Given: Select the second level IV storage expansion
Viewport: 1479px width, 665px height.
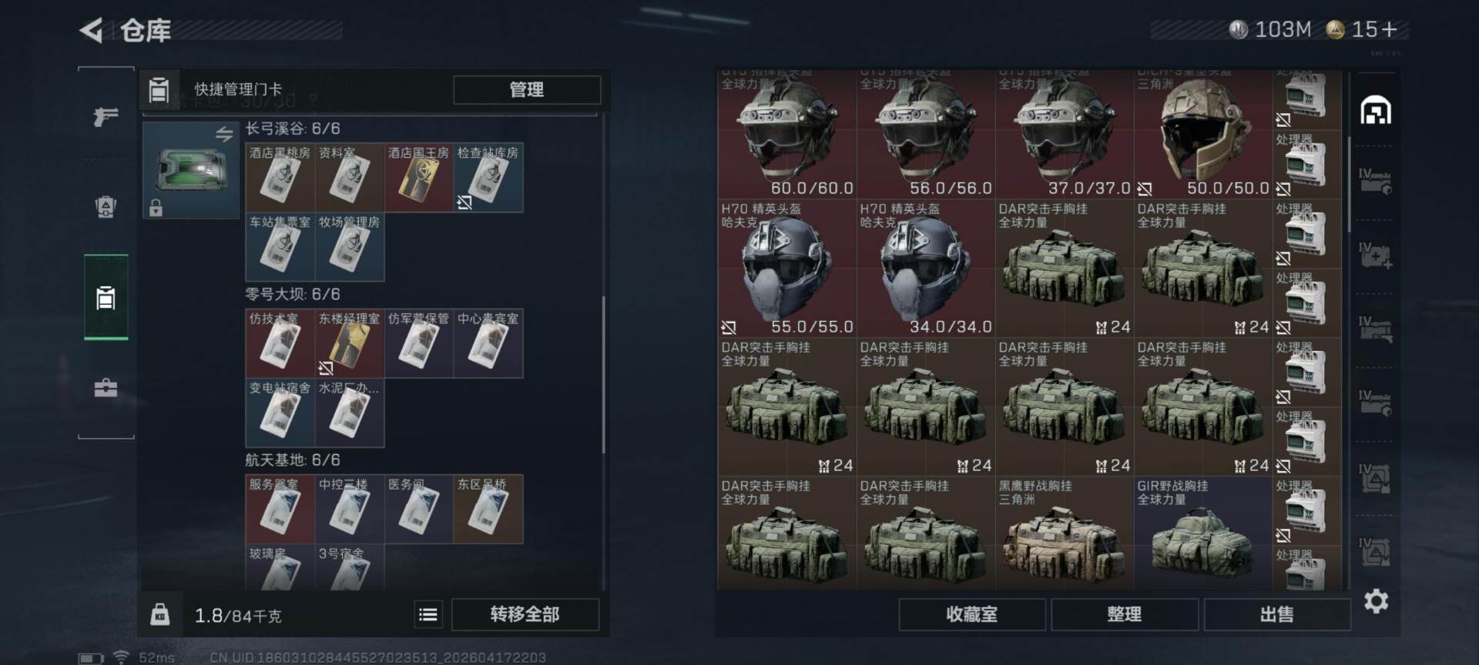Looking at the screenshot, I should (1376, 254).
